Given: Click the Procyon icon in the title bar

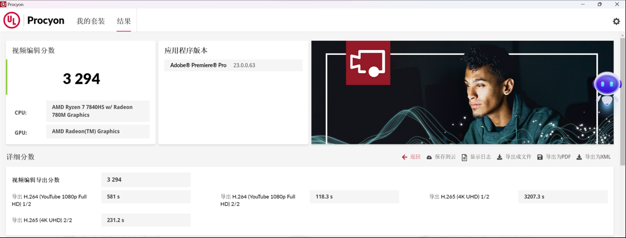Looking at the screenshot, I should coord(4,4).
